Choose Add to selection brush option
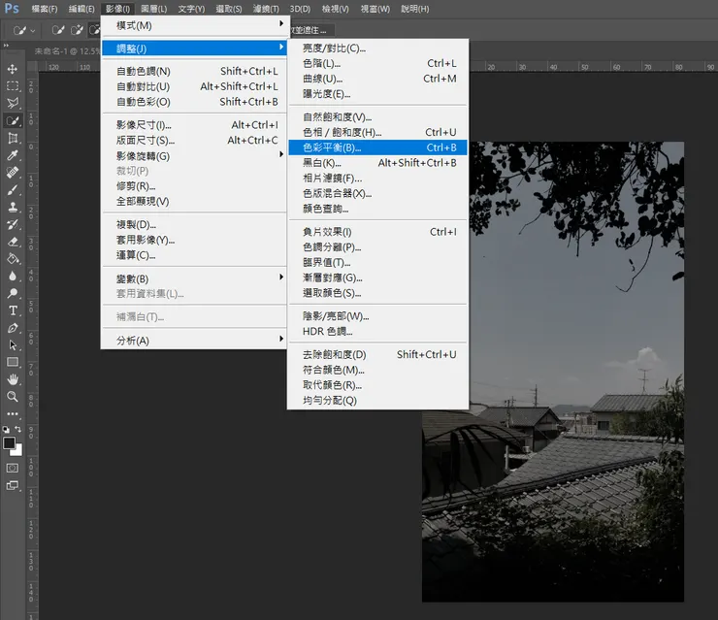 click(77, 30)
